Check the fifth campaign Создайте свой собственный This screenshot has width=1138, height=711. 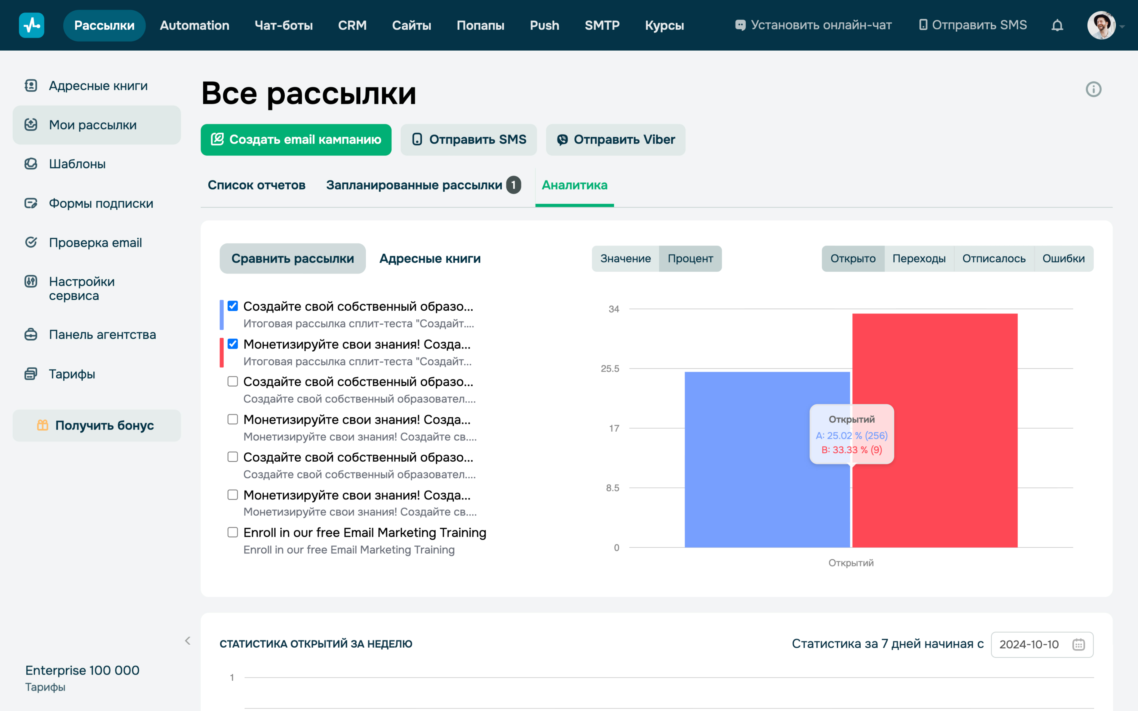tap(233, 457)
